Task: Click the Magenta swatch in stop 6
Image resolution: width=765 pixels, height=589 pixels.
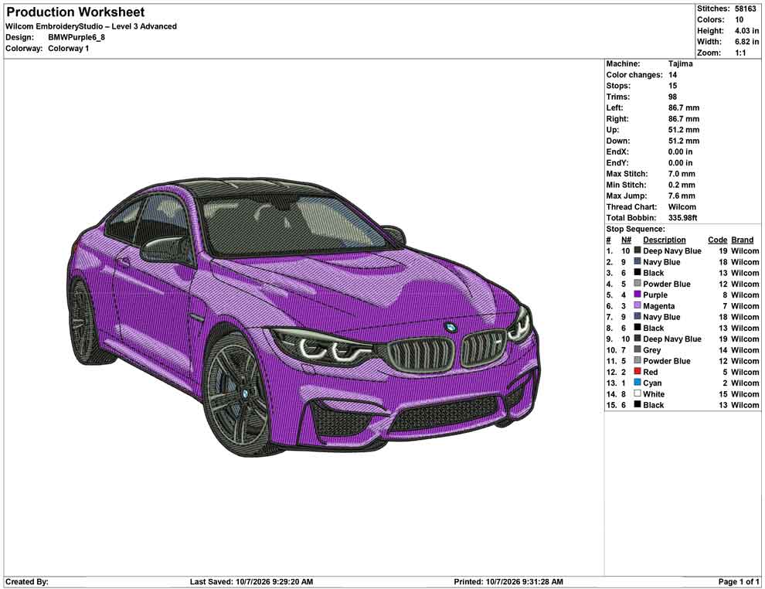Action: [x=637, y=305]
